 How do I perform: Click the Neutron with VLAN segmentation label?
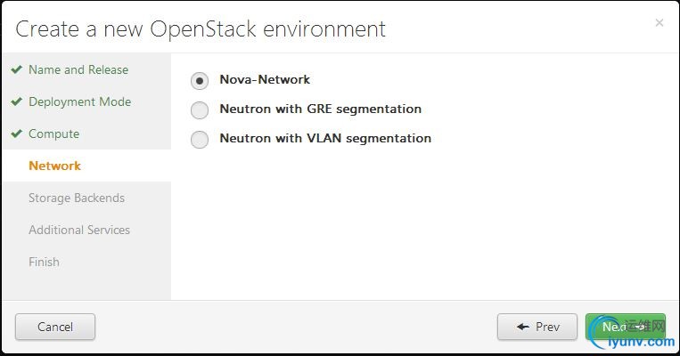(x=325, y=138)
